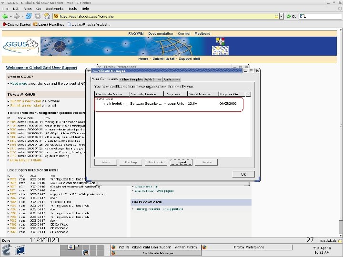The width and height of the screenshot is (343, 257).
Task: Click the Backup All button
Action: coord(156,162)
